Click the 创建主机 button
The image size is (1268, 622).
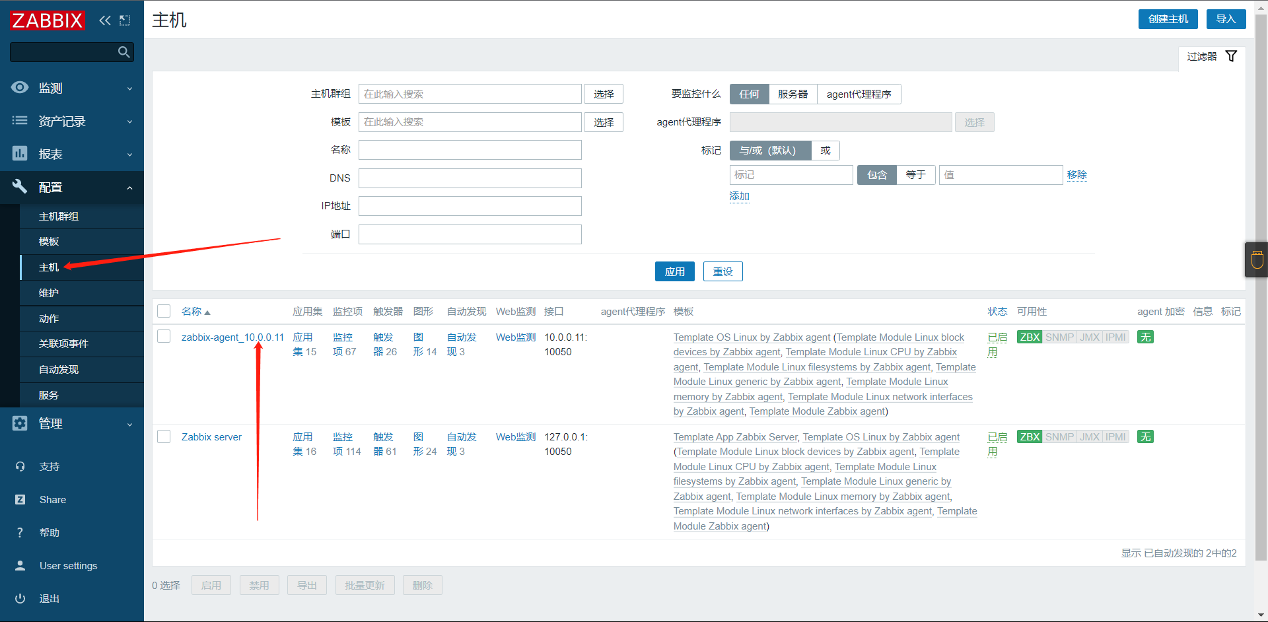pos(1168,19)
